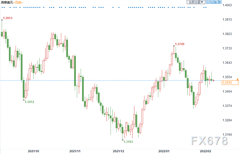Click the 1.3749 high price label
239x154 pixels.
[x=180, y=44]
